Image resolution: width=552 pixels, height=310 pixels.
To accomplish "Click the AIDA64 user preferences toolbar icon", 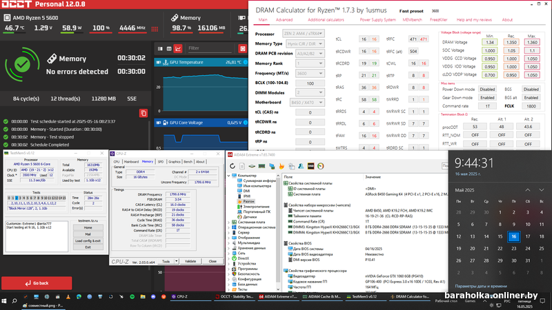I will click(x=301, y=166).
